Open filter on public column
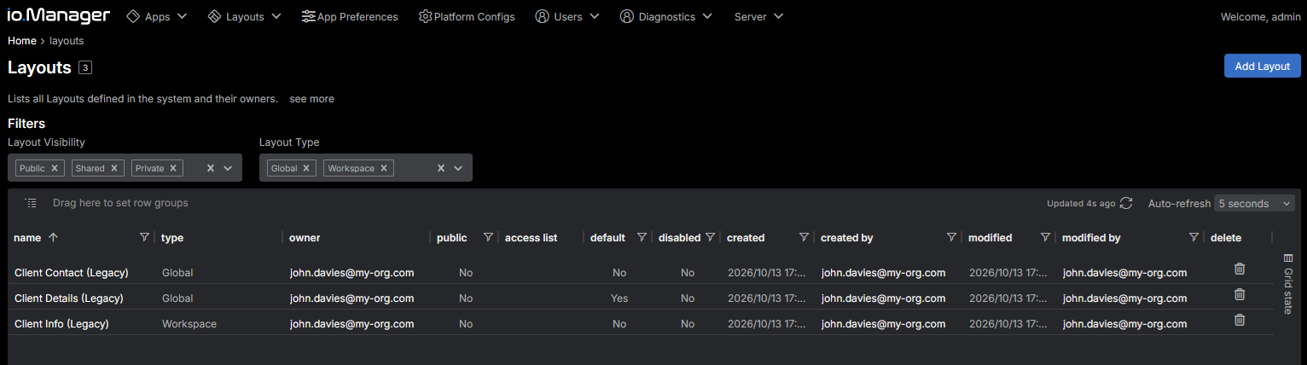1307x365 pixels. point(489,238)
